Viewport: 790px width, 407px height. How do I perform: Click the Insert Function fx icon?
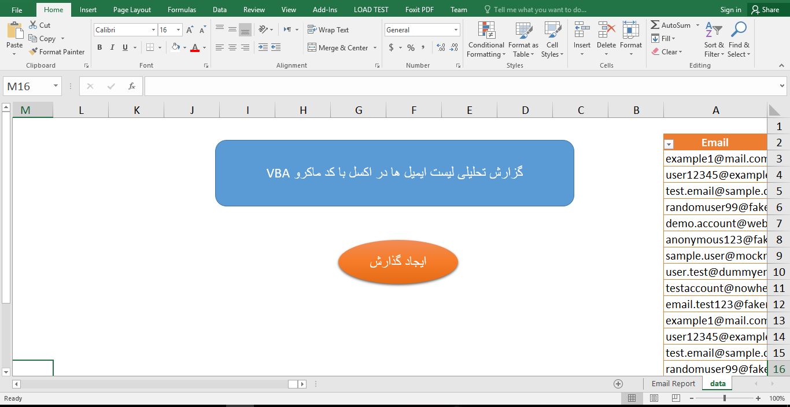132,86
